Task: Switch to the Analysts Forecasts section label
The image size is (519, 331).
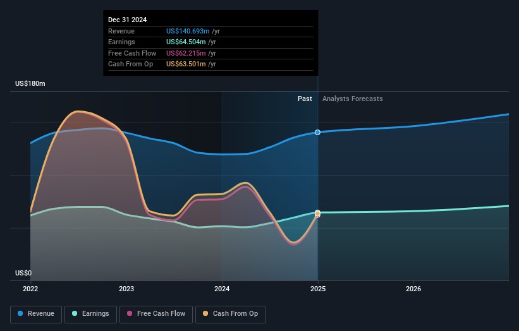Action: pyautogui.click(x=352, y=99)
